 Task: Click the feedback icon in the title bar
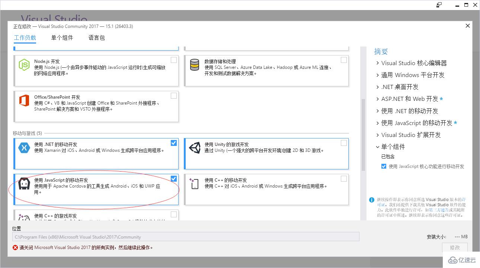[x=439, y=5]
